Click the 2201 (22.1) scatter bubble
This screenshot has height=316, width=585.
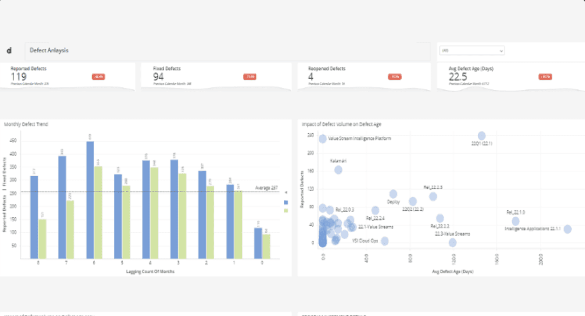[482, 136]
